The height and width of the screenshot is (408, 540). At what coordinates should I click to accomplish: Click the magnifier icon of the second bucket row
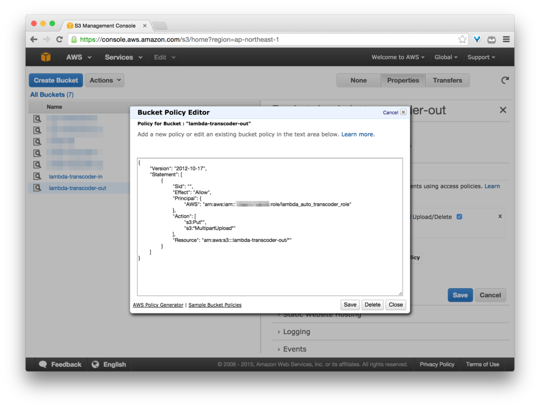[37, 130]
